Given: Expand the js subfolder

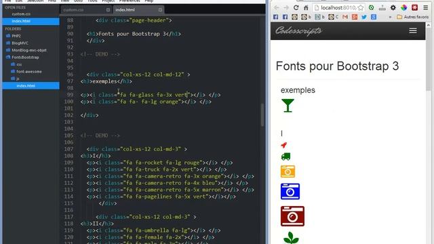Looking at the screenshot, I should [18, 79].
